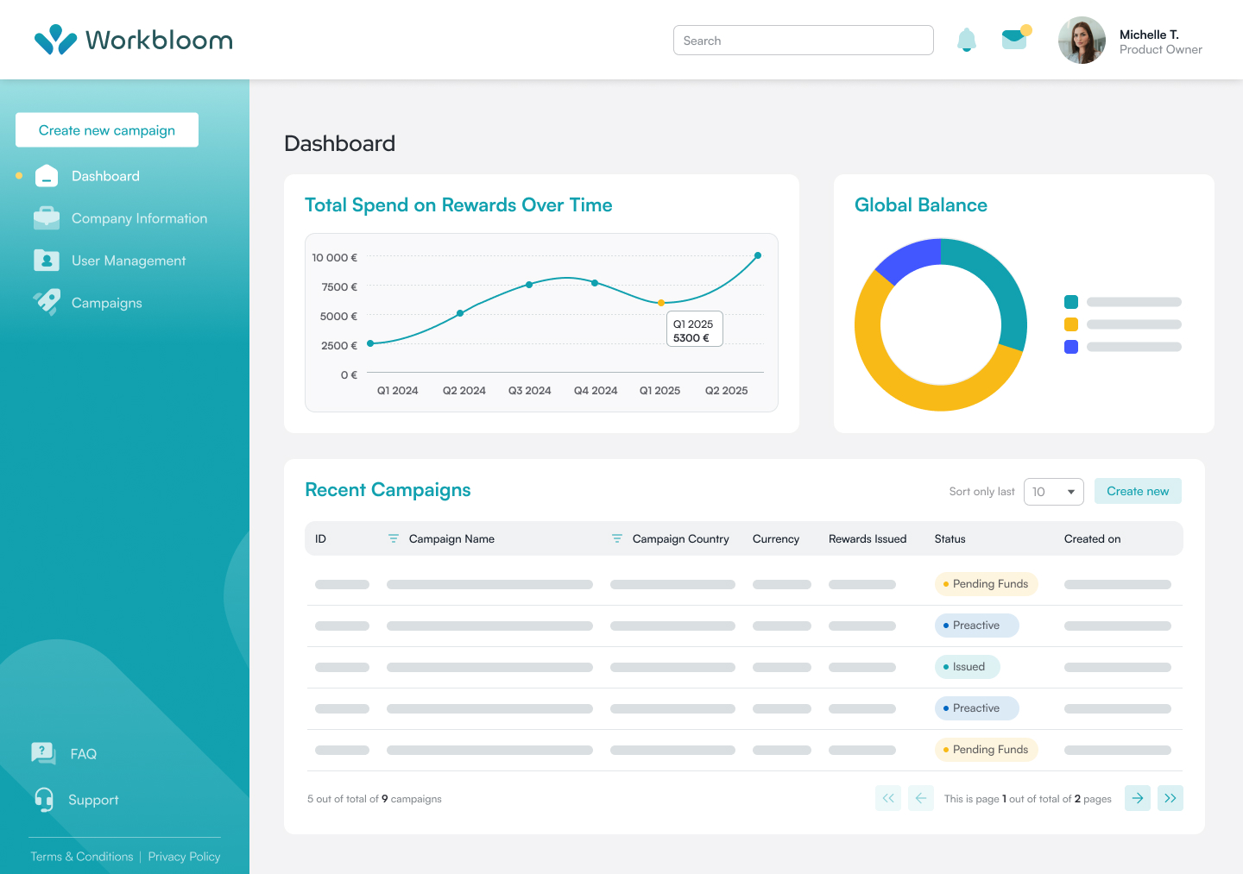This screenshot has height=874, width=1243.
Task: Click the Rewards Issued column header
Action: [x=868, y=538]
